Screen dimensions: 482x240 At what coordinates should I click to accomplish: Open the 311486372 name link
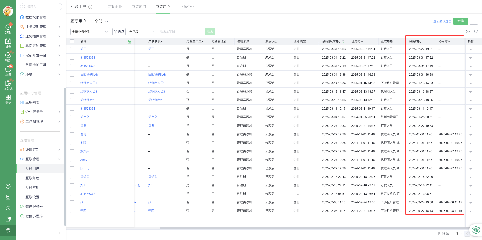pos(88,194)
